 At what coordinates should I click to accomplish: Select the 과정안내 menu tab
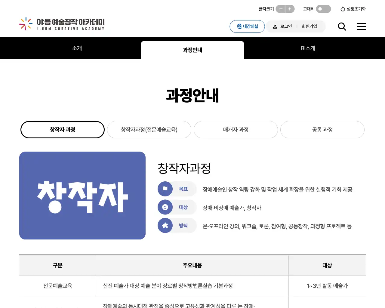pos(192,50)
